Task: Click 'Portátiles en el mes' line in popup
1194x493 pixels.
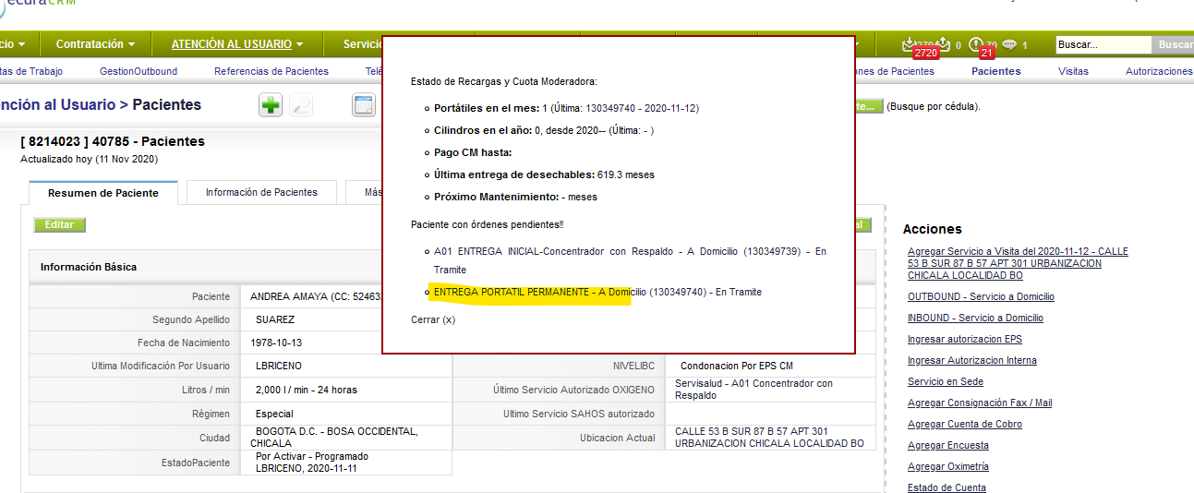Action: 566,108
